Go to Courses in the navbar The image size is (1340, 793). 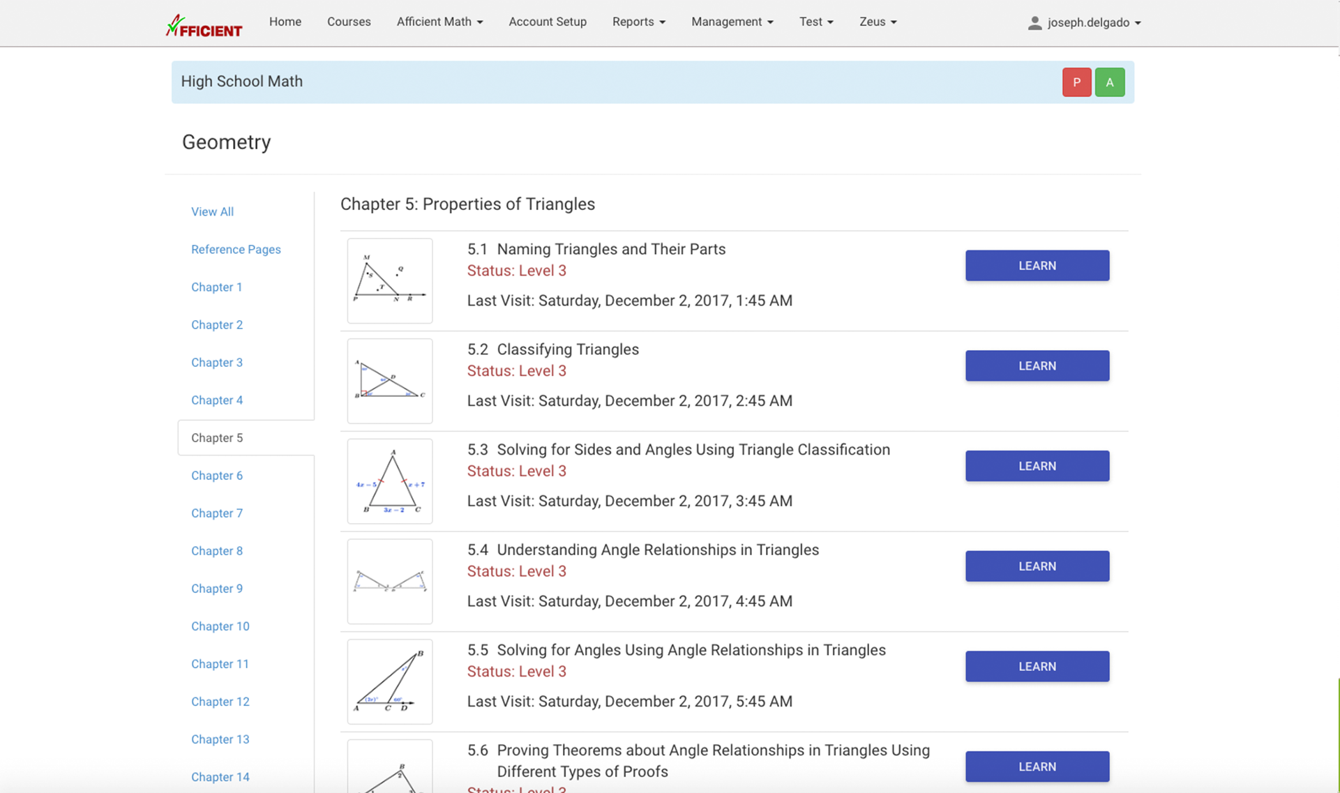[349, 22]
